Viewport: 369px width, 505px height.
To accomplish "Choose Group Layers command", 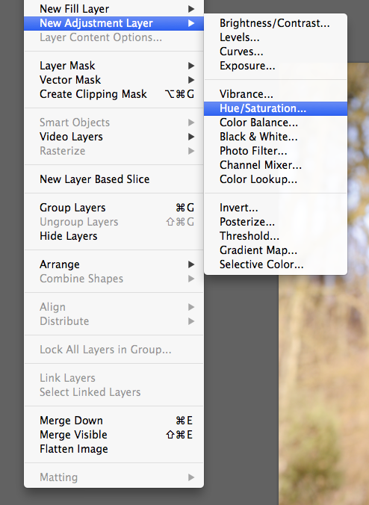I will [114, 208].
